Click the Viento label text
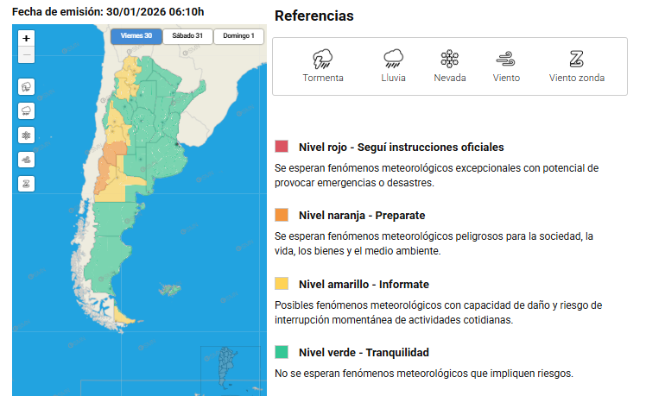The image size is (665, 396). coord(506,78)
